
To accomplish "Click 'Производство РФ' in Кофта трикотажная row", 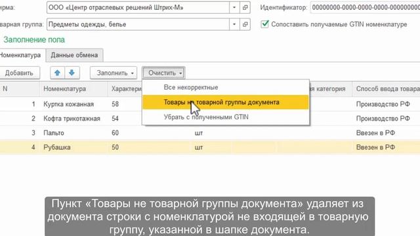I will click(383, 119).
